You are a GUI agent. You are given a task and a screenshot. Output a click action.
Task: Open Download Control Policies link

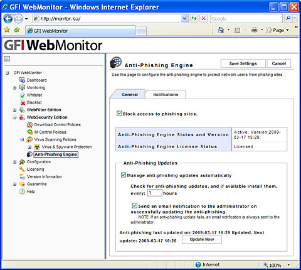(58, 125)
